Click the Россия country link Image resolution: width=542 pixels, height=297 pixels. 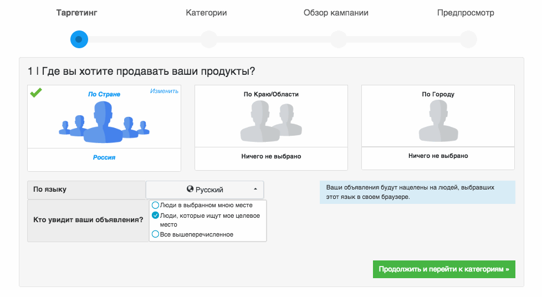coord(104,157)
